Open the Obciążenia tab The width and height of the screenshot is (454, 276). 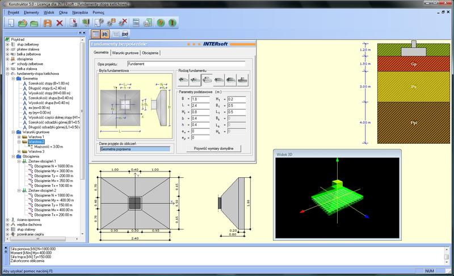tap(151, 53)
